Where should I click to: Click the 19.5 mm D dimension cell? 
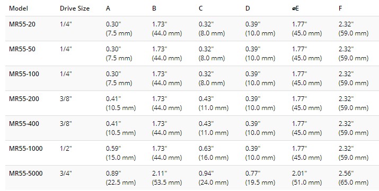260,178
